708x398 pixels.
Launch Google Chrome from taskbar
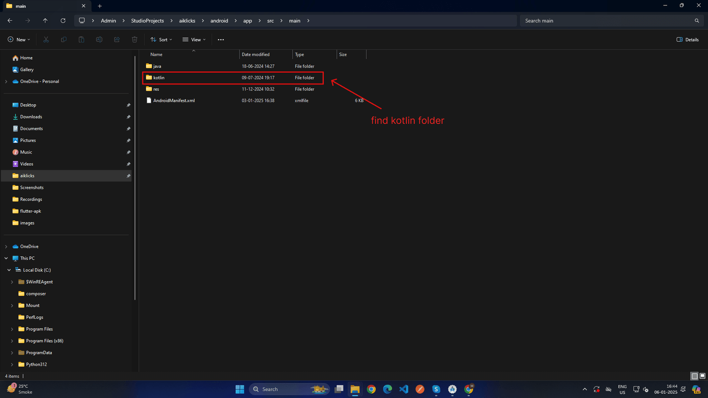click(x=371, y=389)
